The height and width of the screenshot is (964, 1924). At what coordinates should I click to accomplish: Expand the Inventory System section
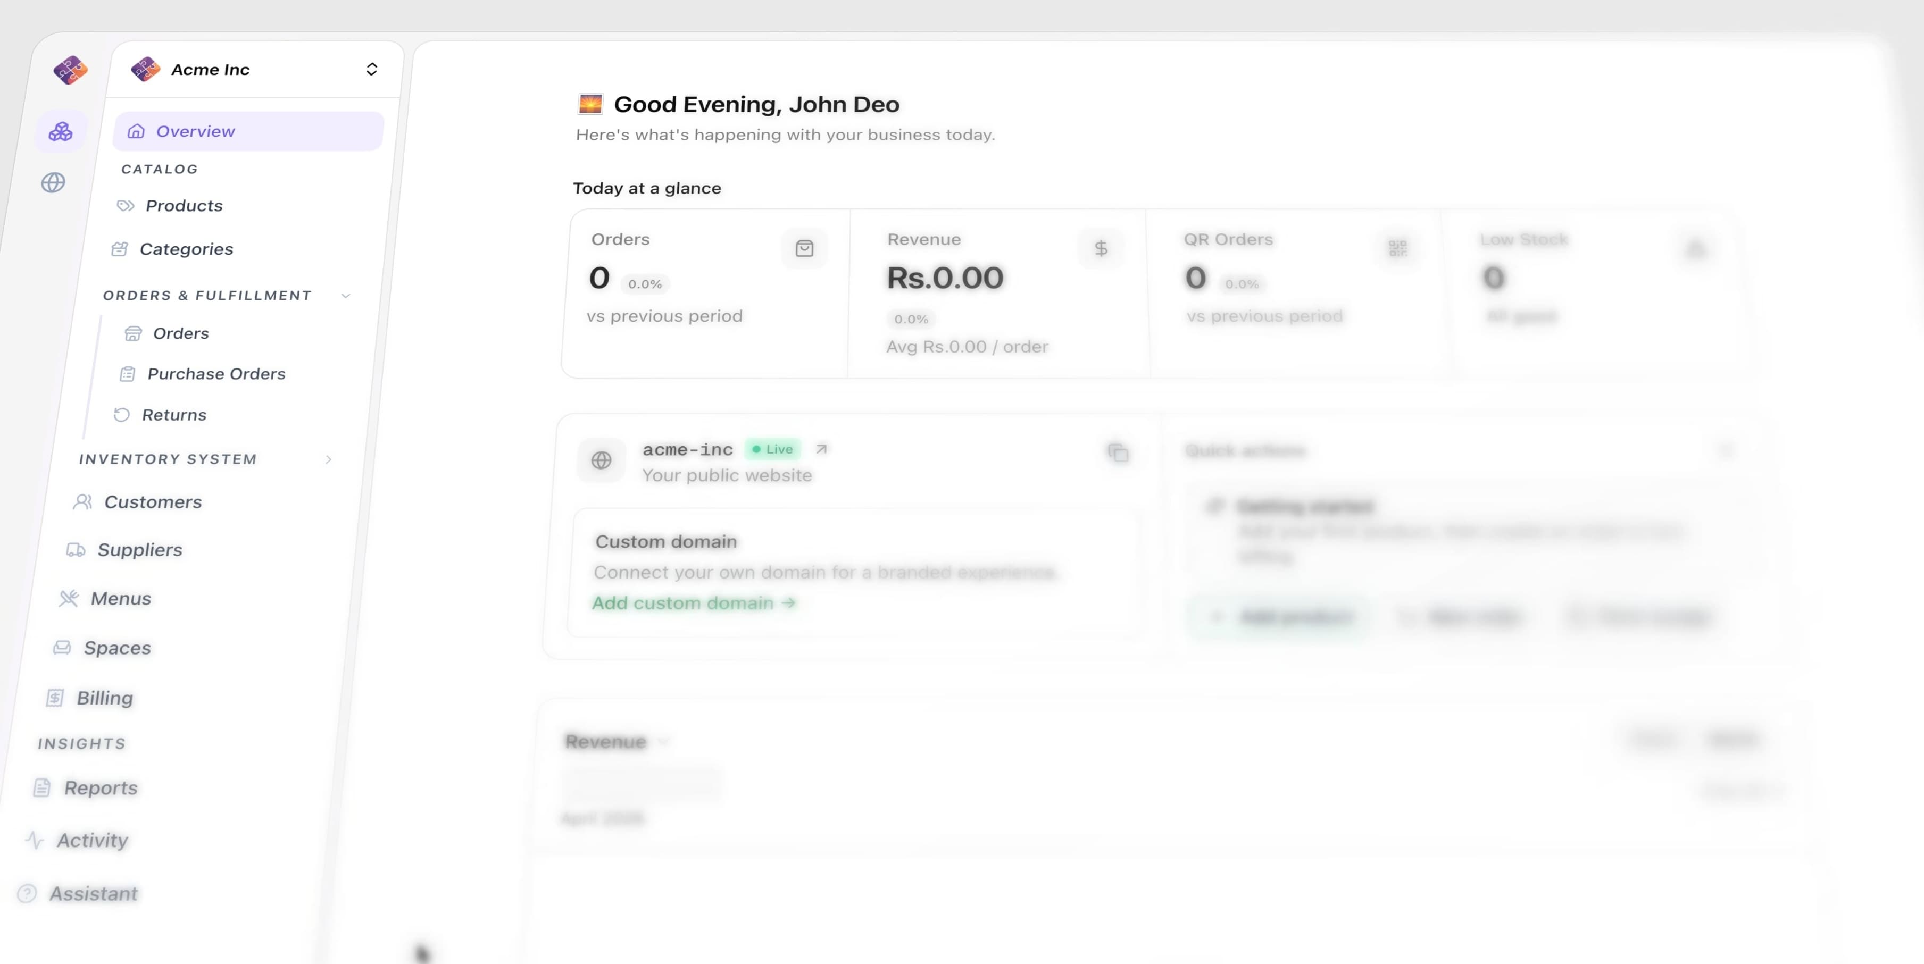point(329,459)
